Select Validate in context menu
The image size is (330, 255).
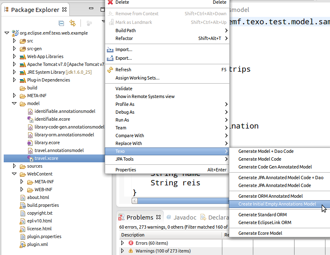(167, 89)
